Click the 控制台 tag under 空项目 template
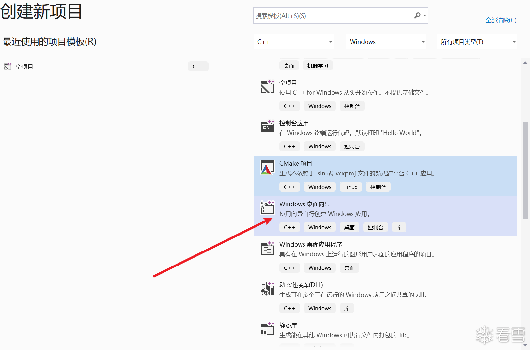This screenshot has height=350, width=530. coord(352,106)
